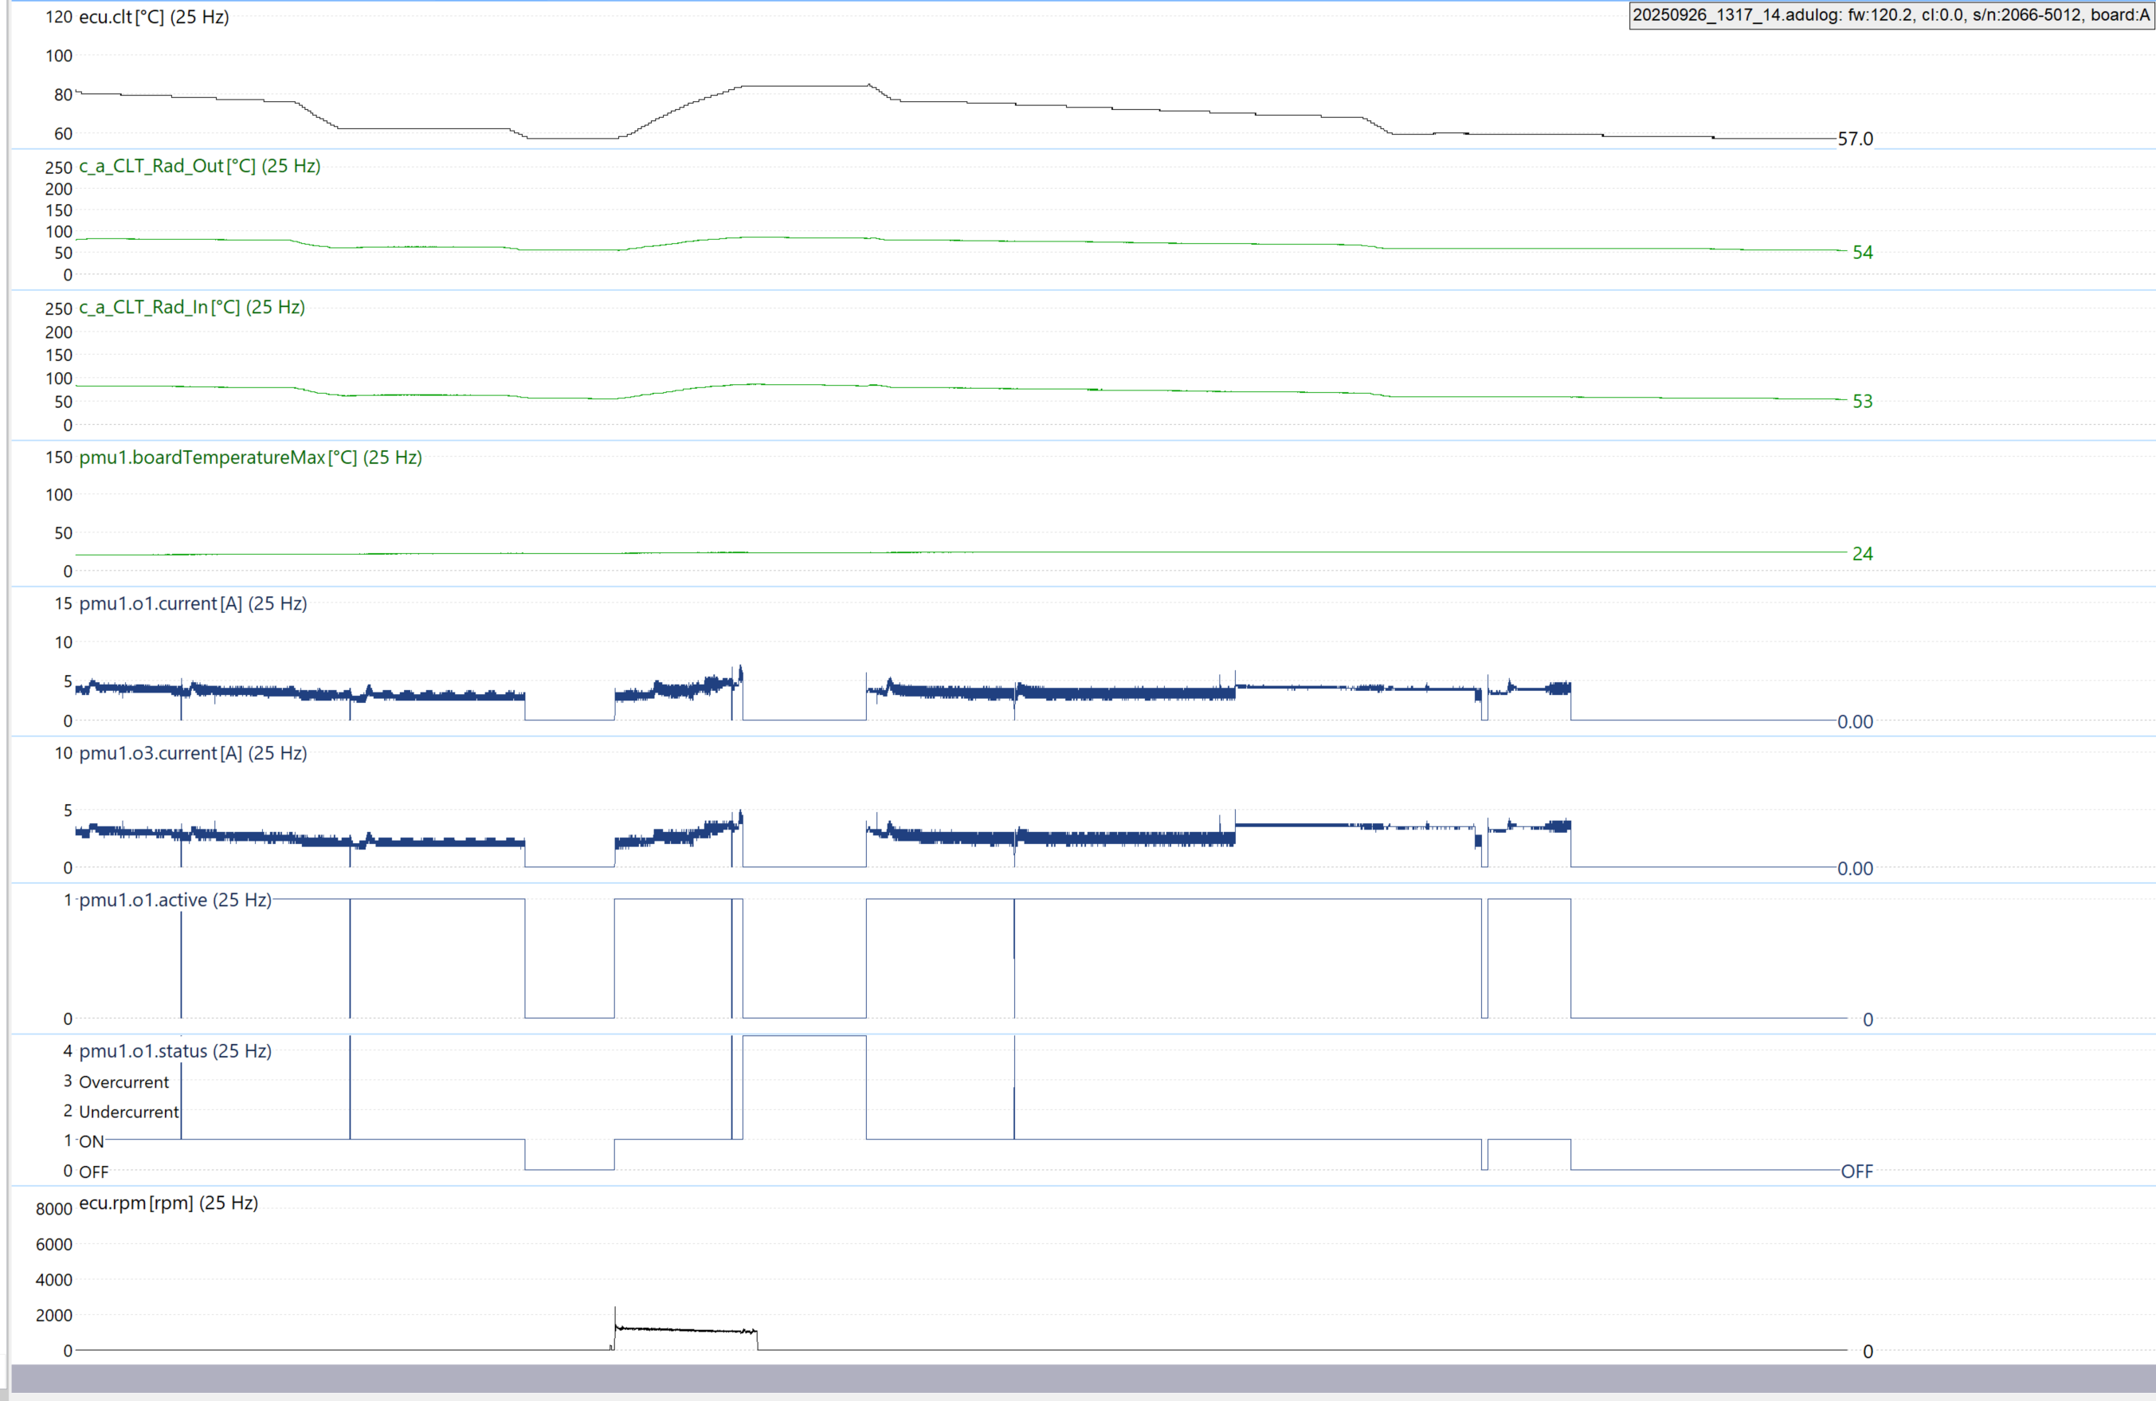Select the c_a_CLT_Rad_Out channel label

[x=199, y=166]
